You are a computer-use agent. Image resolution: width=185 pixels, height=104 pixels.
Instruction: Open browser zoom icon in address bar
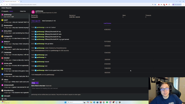(153, 5)
